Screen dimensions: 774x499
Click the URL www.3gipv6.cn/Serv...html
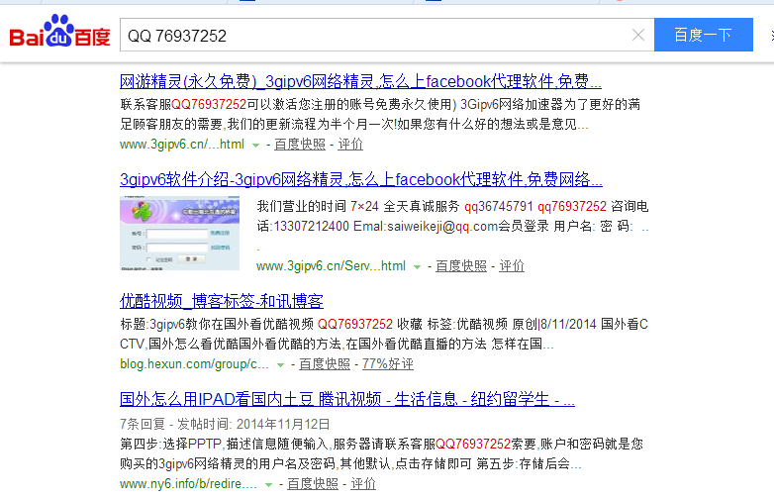tap(331, 266)
